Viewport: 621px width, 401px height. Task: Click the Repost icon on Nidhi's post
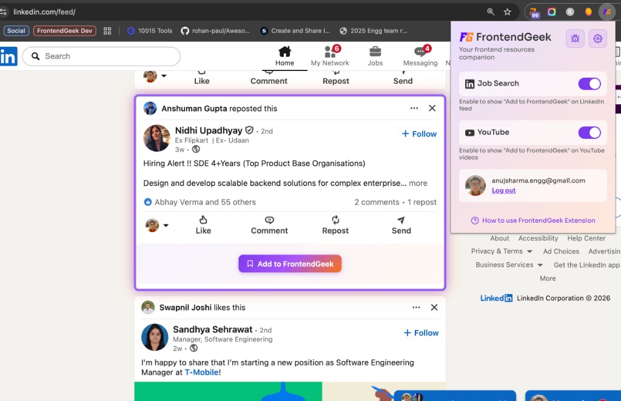click(x=335, y=220)
